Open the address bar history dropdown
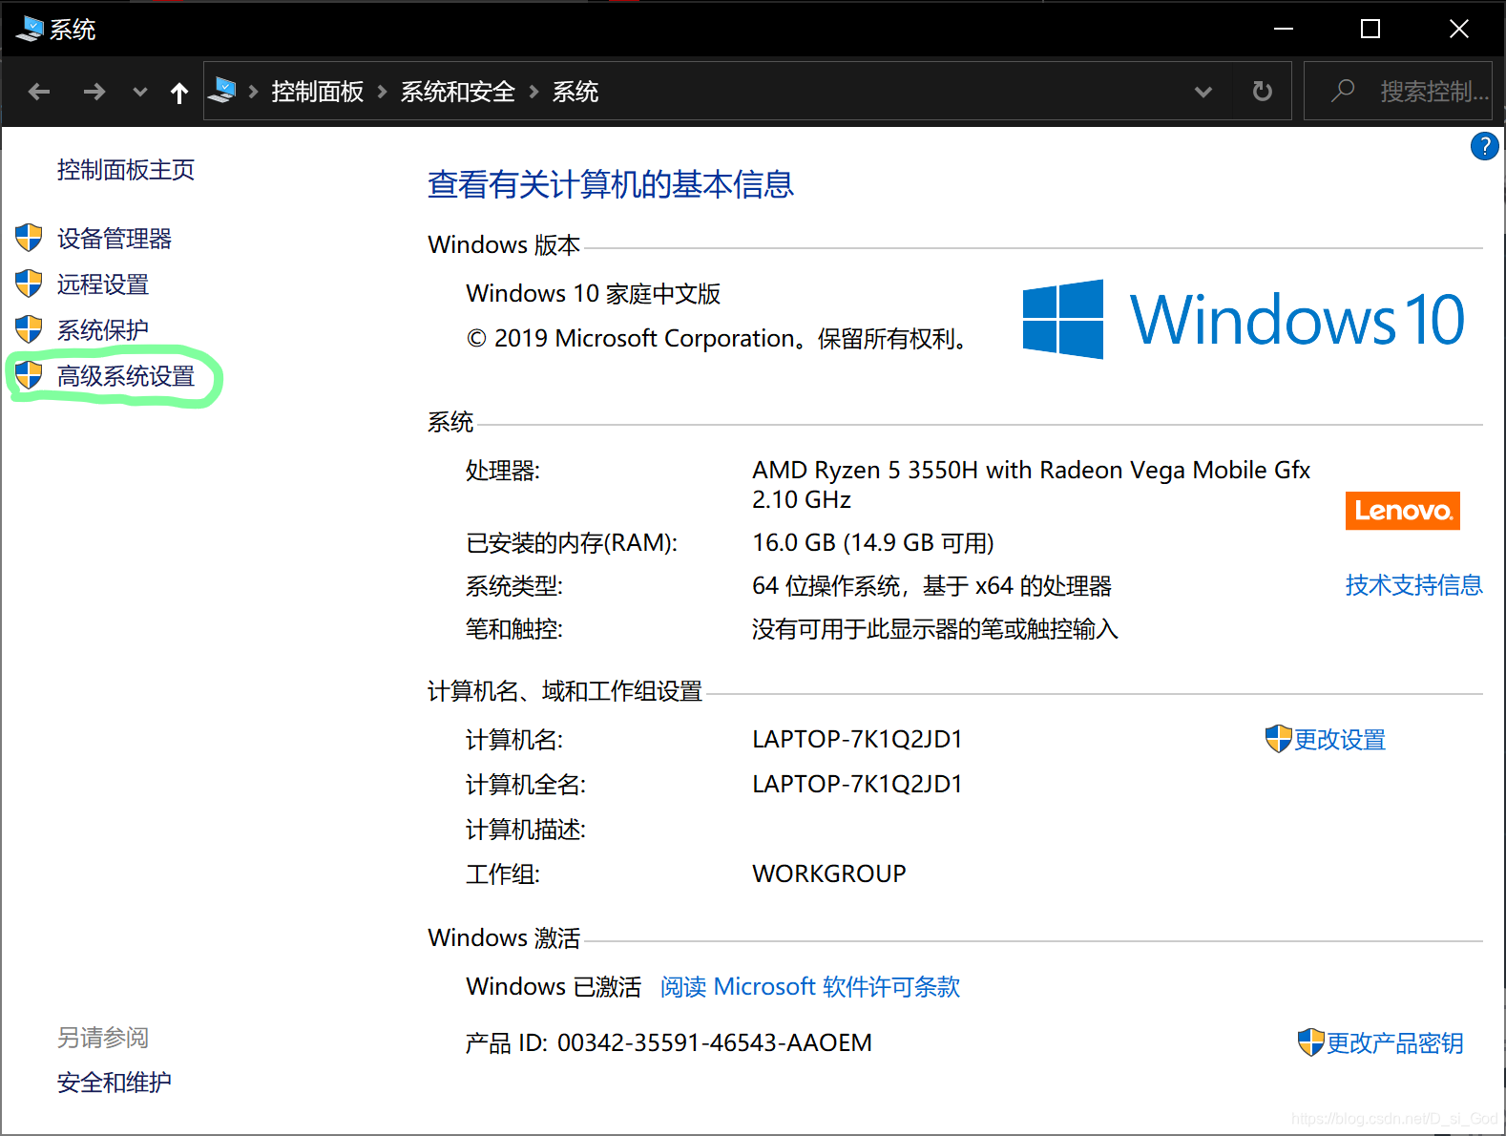 coord(1203,92)
